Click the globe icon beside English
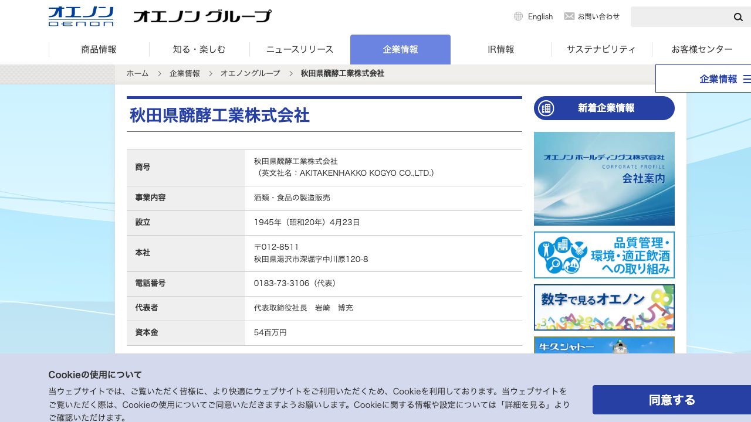Image resolution: width=751 pixels, height=422 pixels. (518, 16)
